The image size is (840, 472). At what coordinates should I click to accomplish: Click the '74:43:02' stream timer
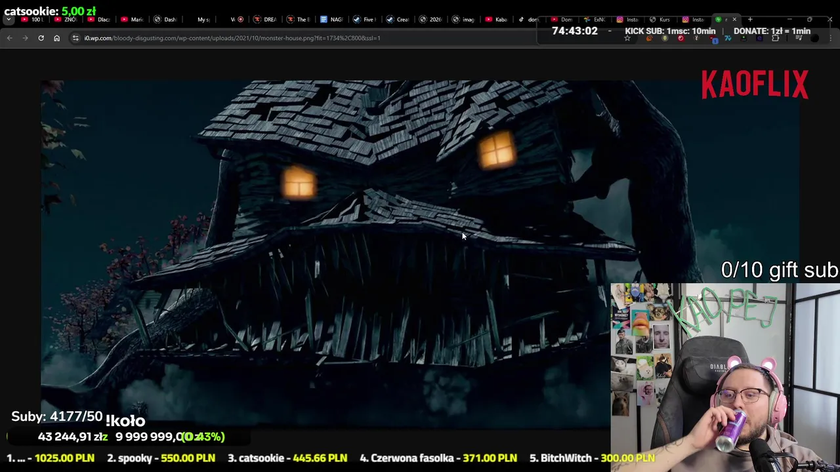(575, 31)
